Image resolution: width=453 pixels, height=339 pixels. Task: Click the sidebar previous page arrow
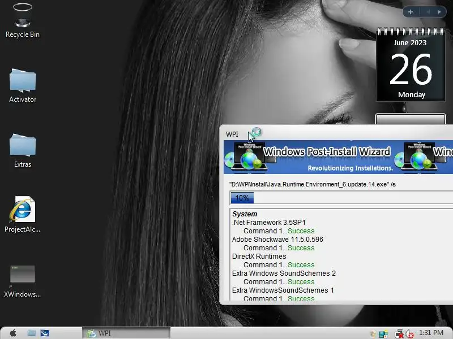pyautogui.click(x=428, y=12)
